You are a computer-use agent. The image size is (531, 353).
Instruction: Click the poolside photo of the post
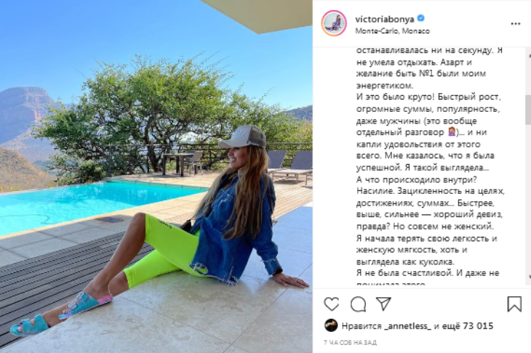pos(156,176)
